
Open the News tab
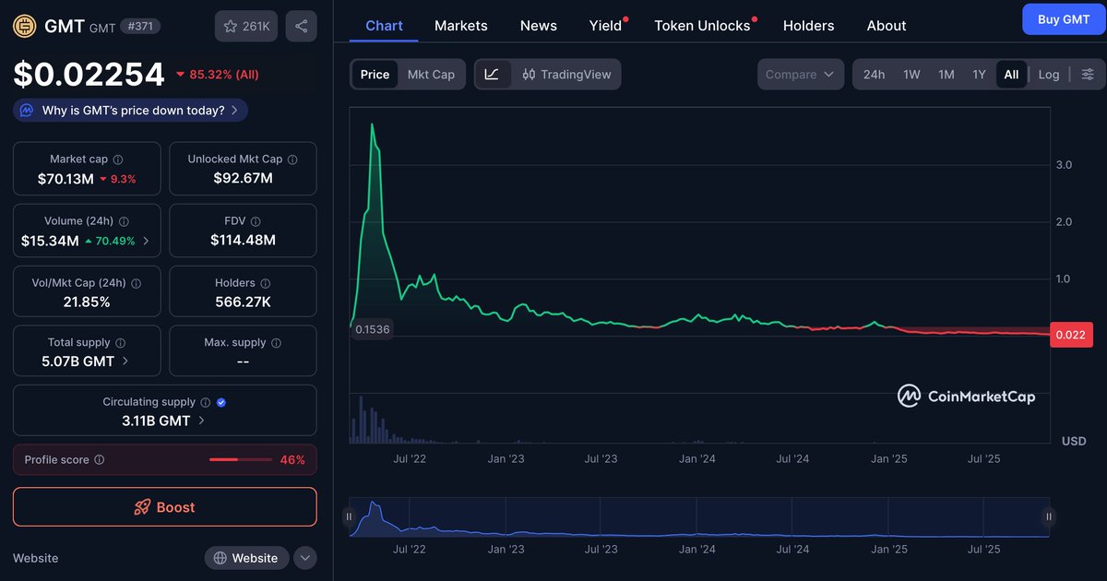pyautogui.click(x=539, y=26)
